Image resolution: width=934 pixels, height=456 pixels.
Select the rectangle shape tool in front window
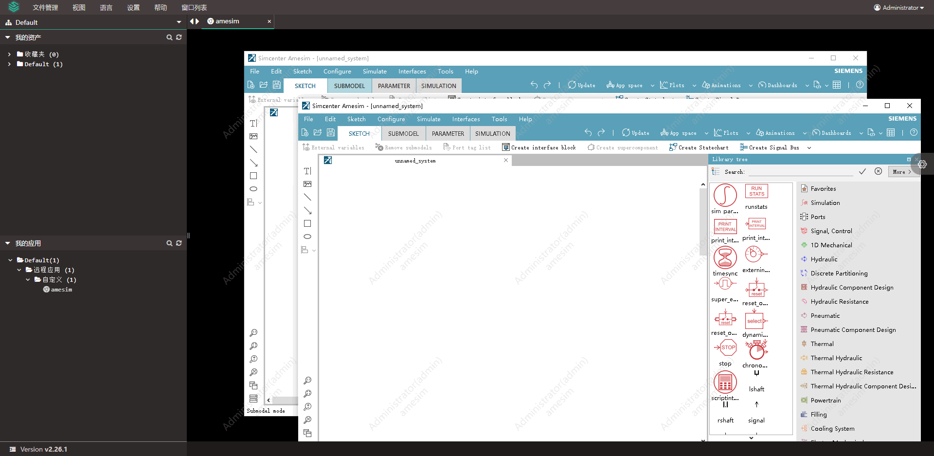307,223
